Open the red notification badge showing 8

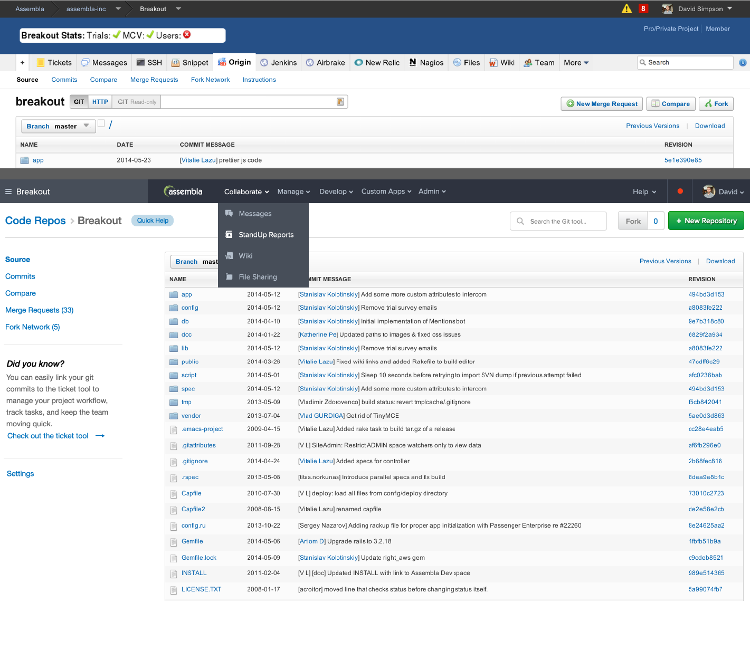643,8
